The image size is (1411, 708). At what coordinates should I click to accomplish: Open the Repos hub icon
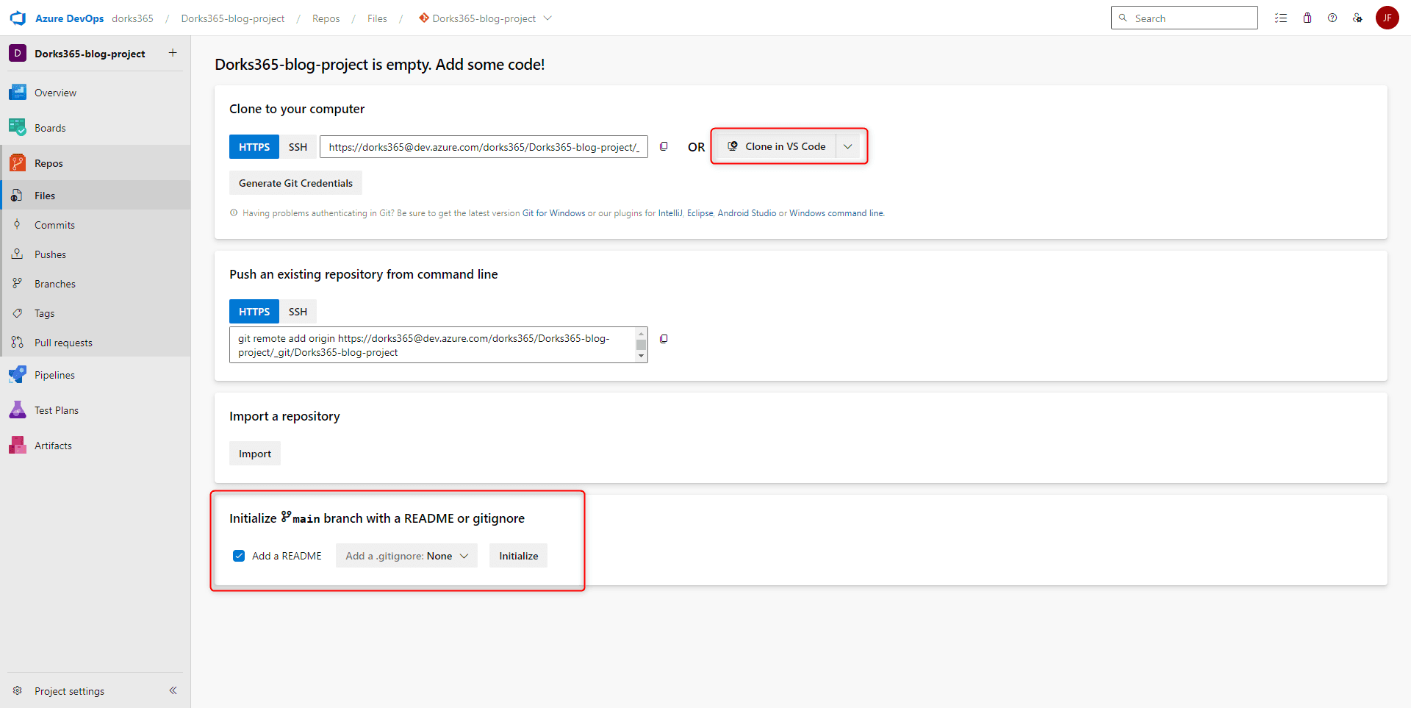point(18,163)
